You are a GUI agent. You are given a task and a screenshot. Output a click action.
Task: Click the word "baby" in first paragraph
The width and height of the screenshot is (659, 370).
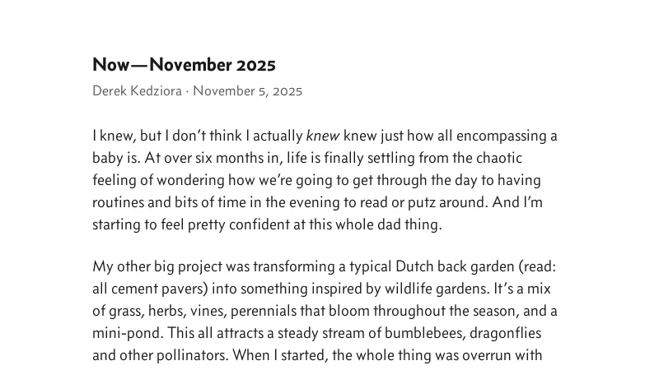(x=109, y=158)
